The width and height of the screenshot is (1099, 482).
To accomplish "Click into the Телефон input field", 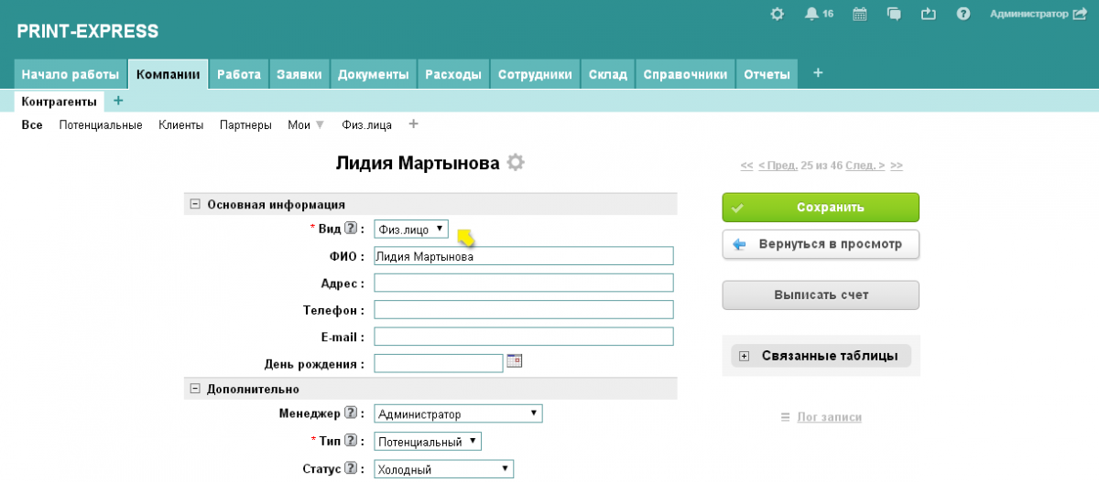I will [524, 310].
